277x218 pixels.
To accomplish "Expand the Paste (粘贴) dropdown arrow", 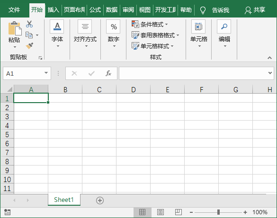I will tap(15, 47).
